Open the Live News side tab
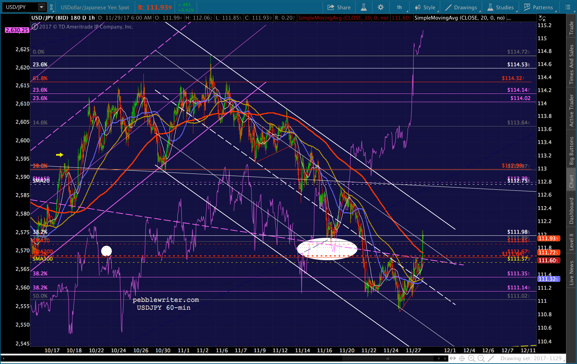 pyautogui.click(x=571, y=273)
